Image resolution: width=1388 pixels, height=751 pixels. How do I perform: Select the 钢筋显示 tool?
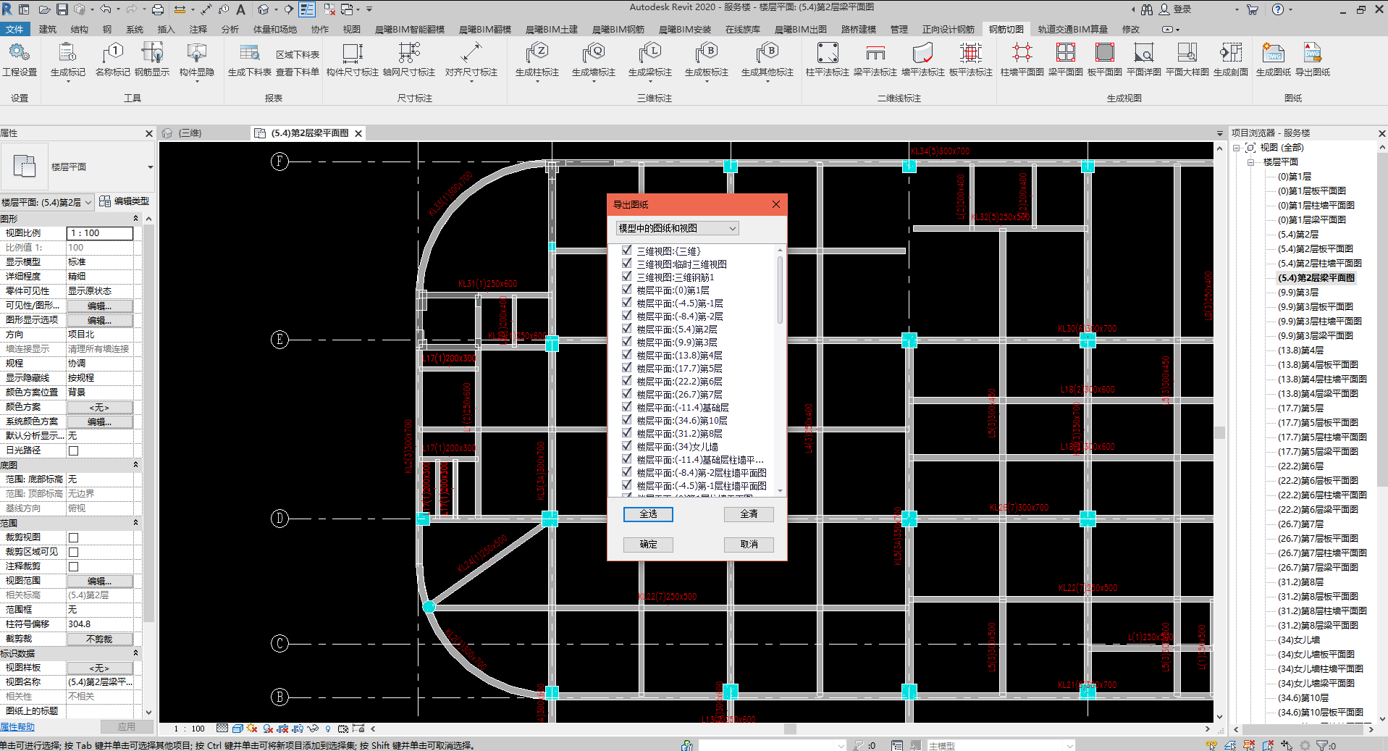pyautogui.click(x=152, y=59)
